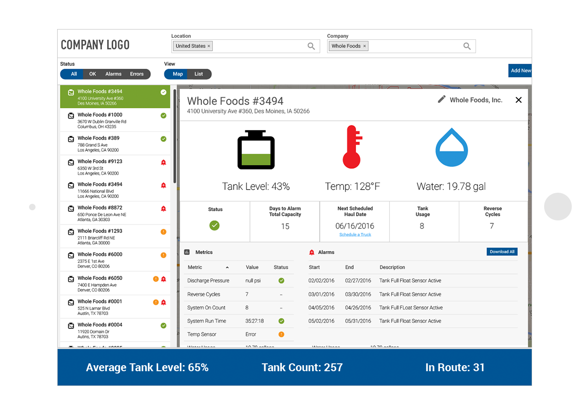The image size is (587, 415).
Task: Click the search icon in the Company field
Action: (x=467, y=46)
